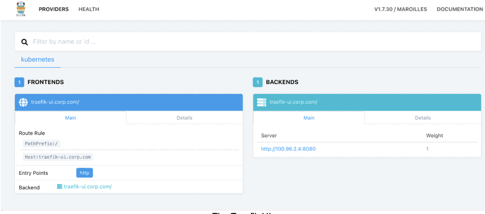Switch to the frontend Details tab
Viewport: 485px width, 214px height.
[184, 118]
